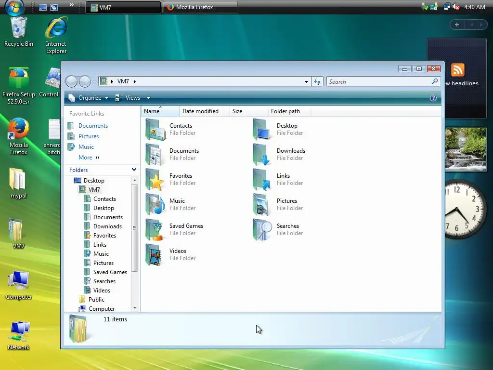Select the VM7 folder desktop icon

19,234
